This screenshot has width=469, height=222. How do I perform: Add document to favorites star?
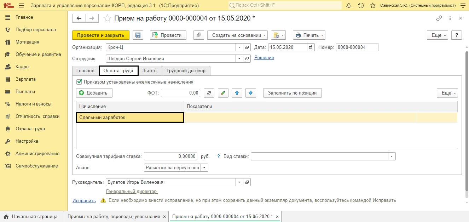tap(107, 18)
